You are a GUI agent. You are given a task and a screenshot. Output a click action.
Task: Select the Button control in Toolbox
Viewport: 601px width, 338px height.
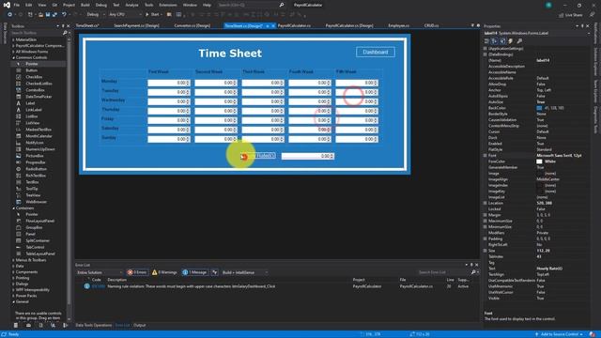[31, 70]
